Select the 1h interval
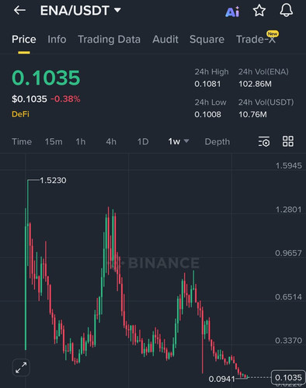Viewport: 306px width, 388px height. [81, 142]
